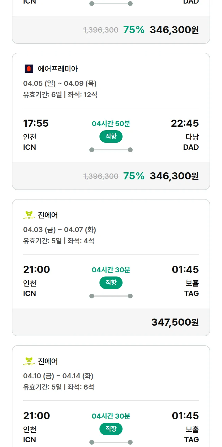This screenshot has height=447, width=222.
Task: Select the 진에어 name on the 04.03 flight
Action: 48,215
